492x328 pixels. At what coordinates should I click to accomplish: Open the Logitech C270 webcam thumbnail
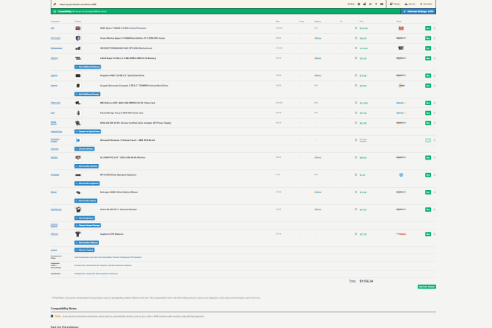(x=78, y=234)
